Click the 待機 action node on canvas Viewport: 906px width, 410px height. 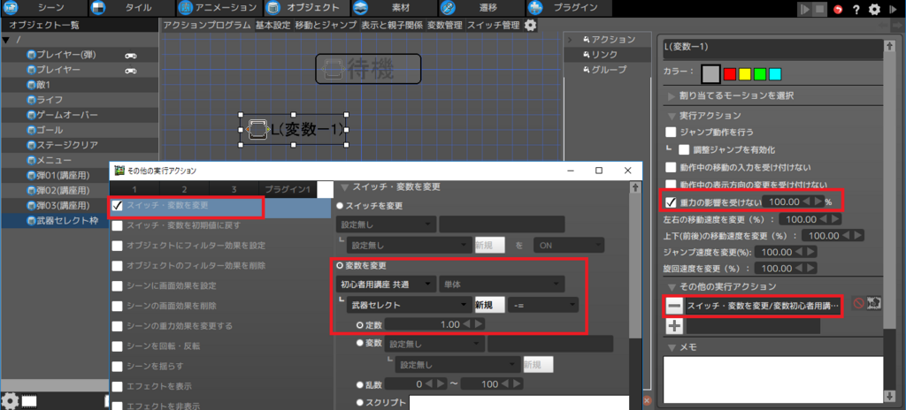[368, 69]
